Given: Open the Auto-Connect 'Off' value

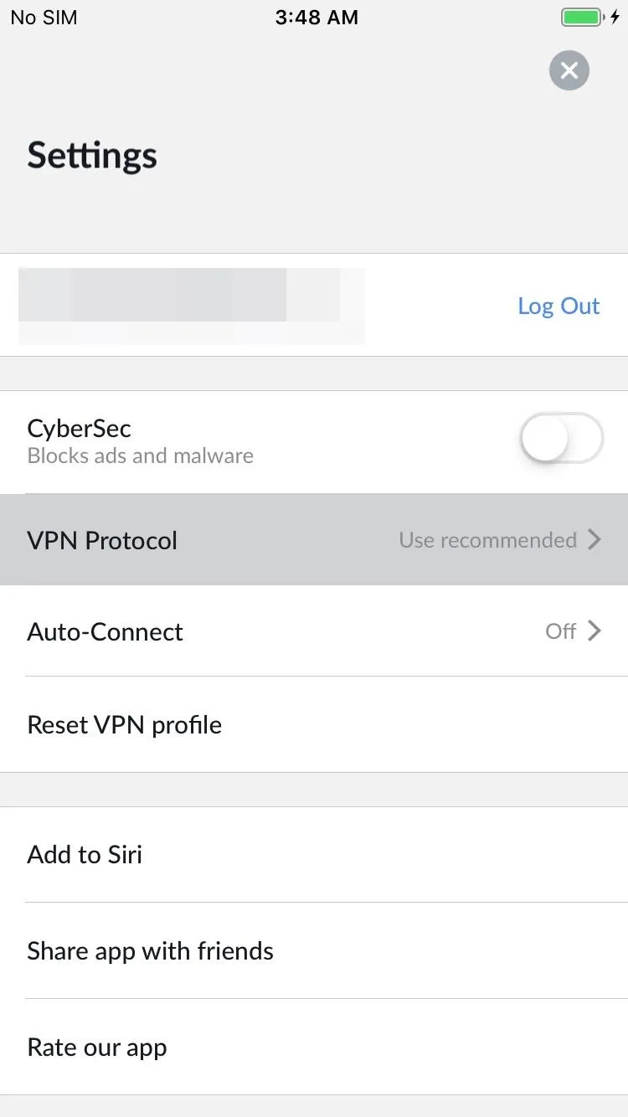Looking at the screenshot, I should (561, 631).
